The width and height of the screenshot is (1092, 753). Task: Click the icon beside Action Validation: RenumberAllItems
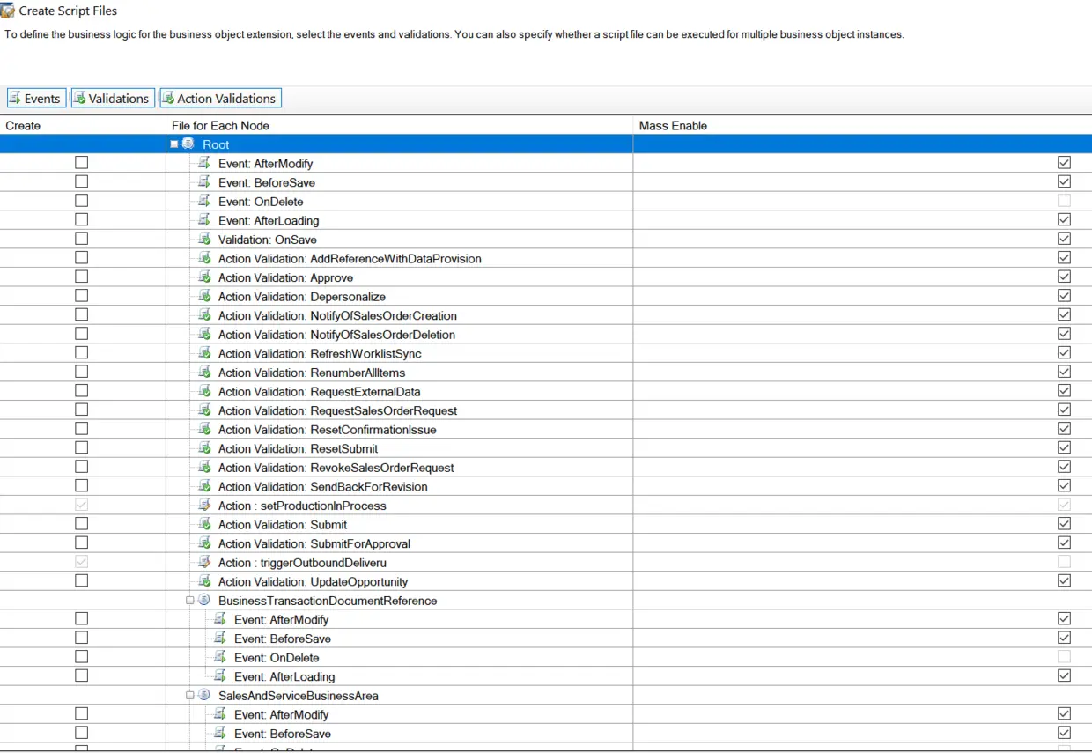(204, 373)
